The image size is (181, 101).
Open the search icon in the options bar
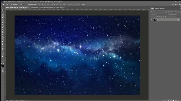[173, 4]
